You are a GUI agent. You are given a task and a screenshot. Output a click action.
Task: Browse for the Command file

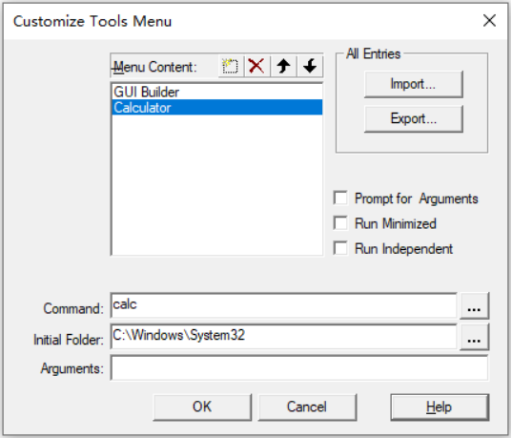click(474, 305)
